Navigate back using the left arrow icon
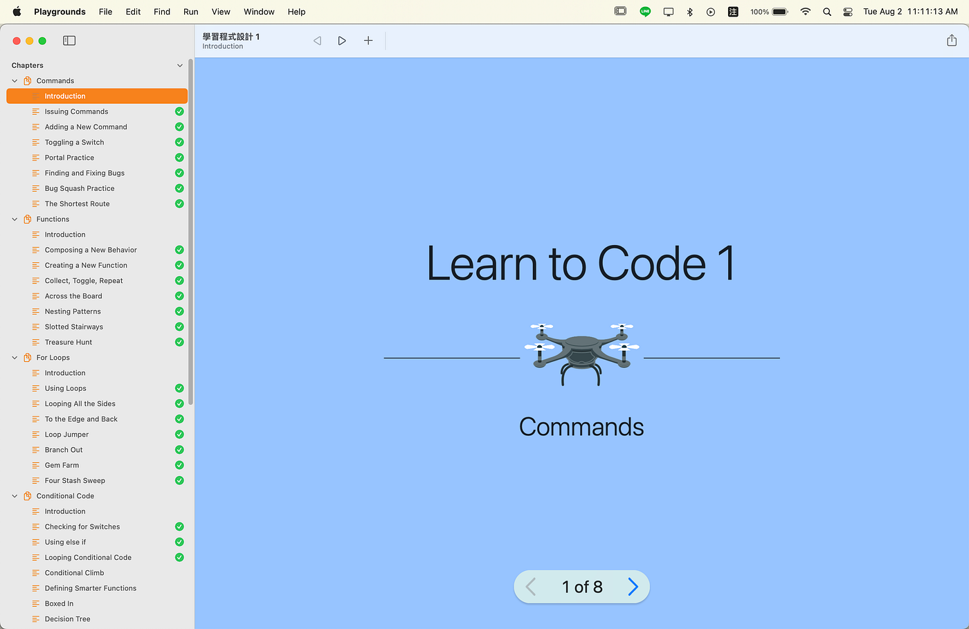969x629 pixels. [317, 40]
